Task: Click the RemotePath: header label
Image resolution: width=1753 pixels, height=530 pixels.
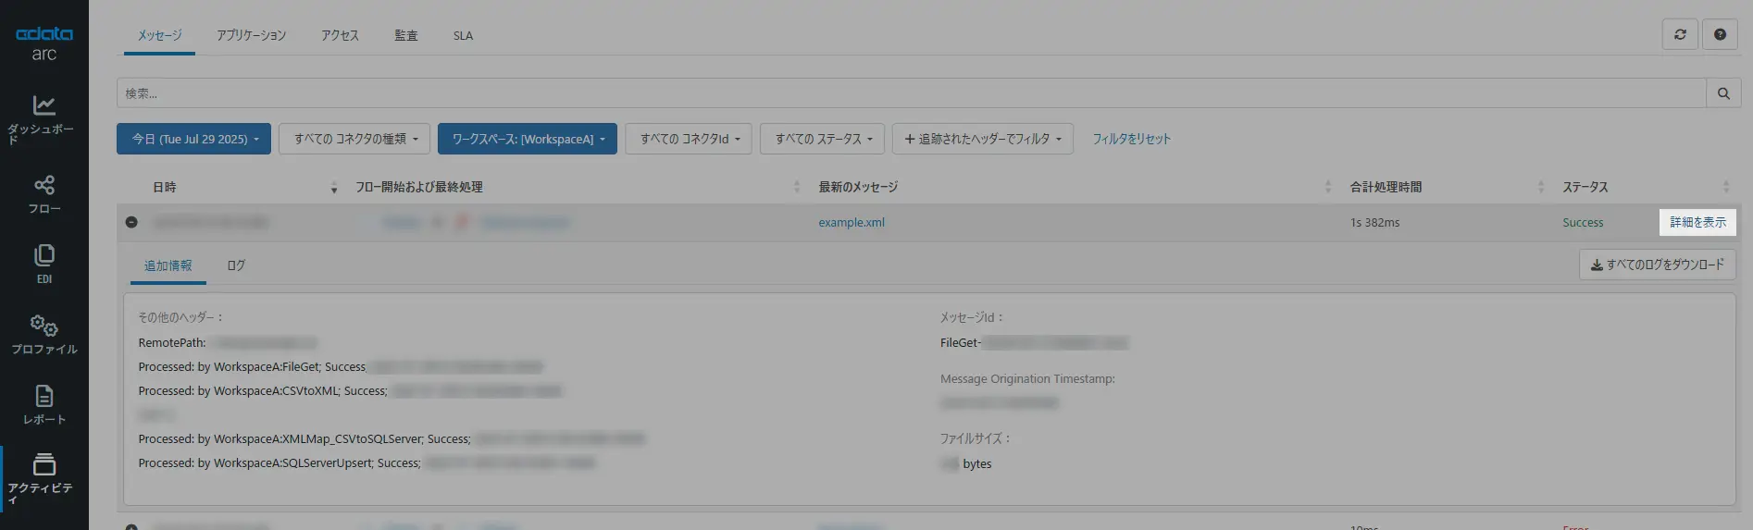Action: [172, 342]
